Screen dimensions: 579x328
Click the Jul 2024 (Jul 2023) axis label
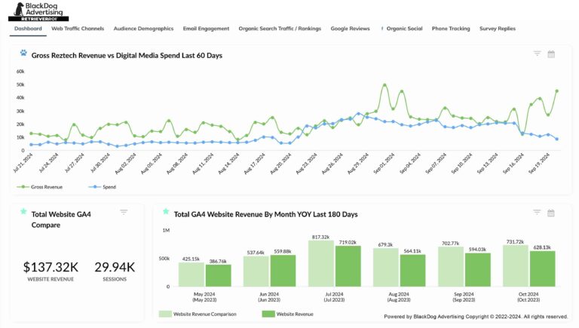pyautogui.click(x=334, y=297)
